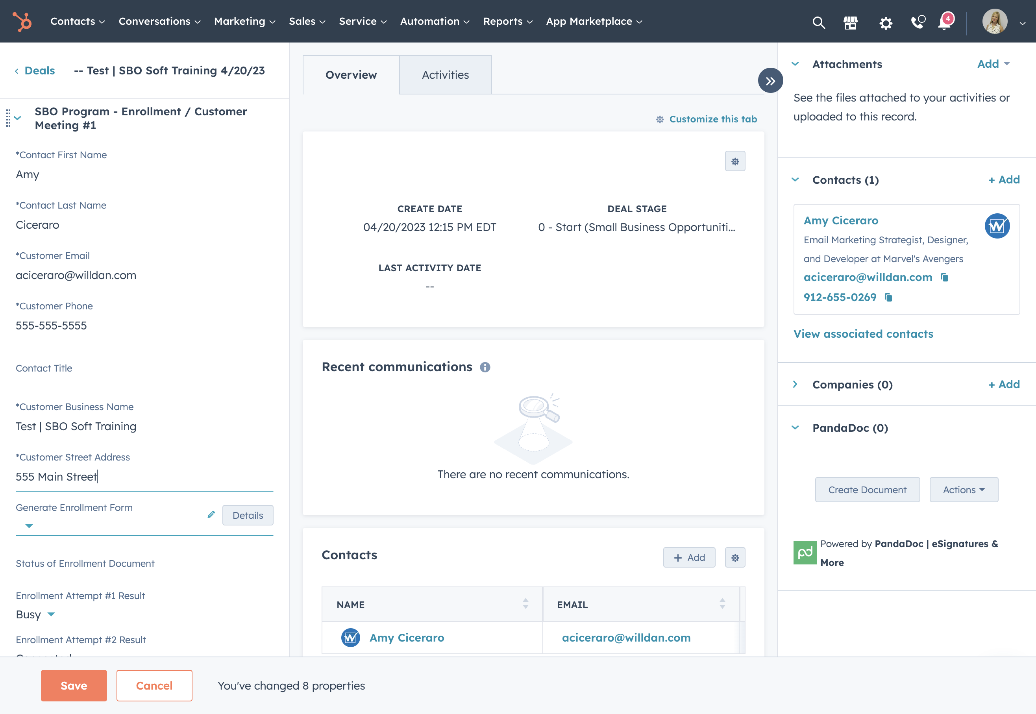Image resolution: width=1036 pixels, height=714 pixels.
Task: Click the HubSpot sprocket logo
Action: pos(22,22)
